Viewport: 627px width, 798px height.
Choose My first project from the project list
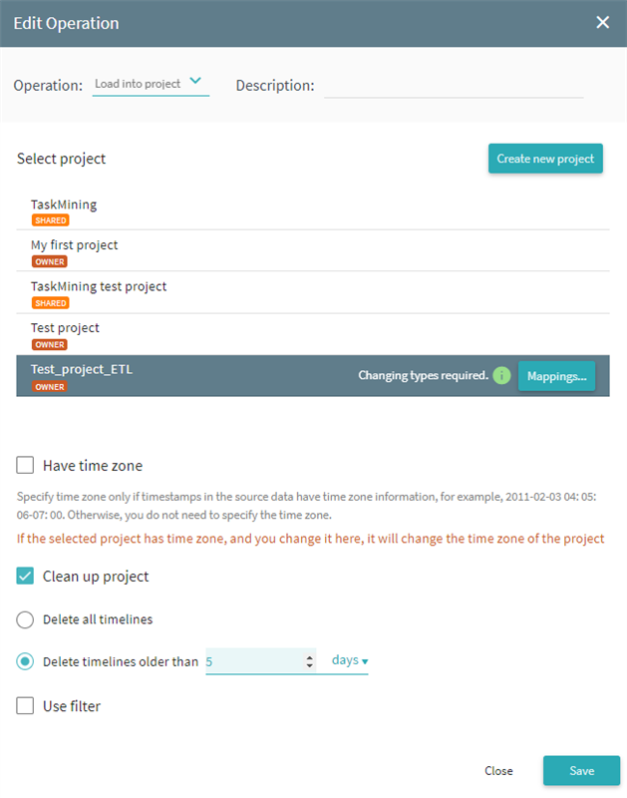[313, 251]
